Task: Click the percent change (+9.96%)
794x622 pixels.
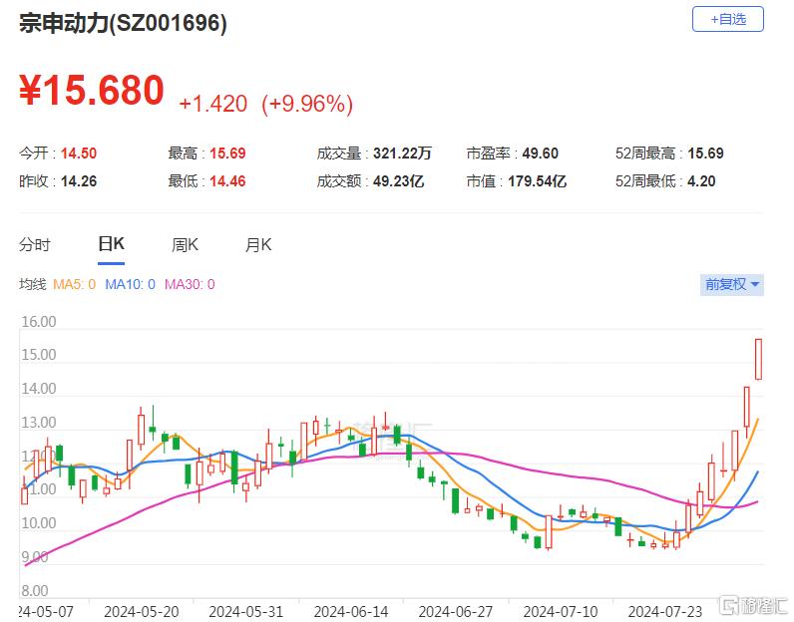Action: [307, 104]
